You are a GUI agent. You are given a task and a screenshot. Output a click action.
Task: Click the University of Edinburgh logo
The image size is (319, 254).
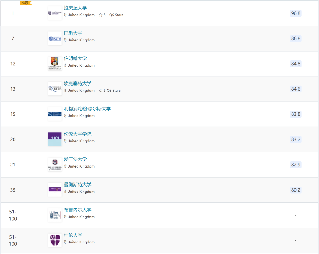[55, 165]
